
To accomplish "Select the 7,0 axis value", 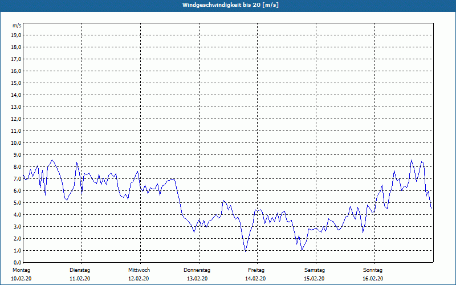I will (17, 178).
